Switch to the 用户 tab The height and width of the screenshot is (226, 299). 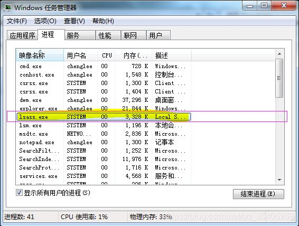coord(158,35)
